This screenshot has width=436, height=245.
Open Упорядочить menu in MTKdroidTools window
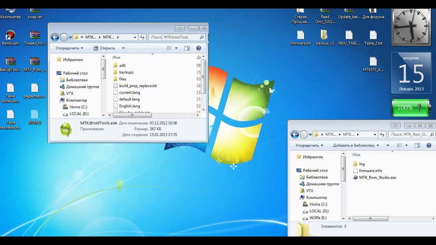click(x=69, y=48)
